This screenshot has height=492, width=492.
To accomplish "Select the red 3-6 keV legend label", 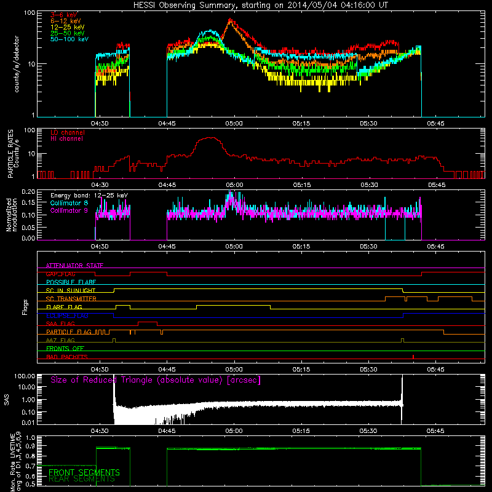I will click(x=64, y=15).
